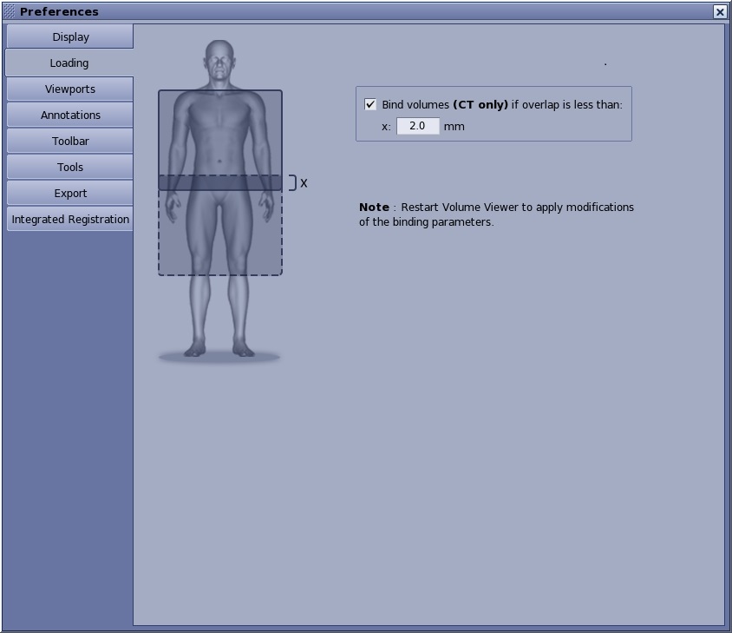Screen dimensions: 732x633
Task: Click the title bar grip icon
Action: point(10,11)
